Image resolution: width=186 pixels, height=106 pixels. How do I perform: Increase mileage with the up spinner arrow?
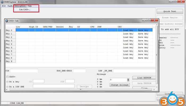click(128, 79)
